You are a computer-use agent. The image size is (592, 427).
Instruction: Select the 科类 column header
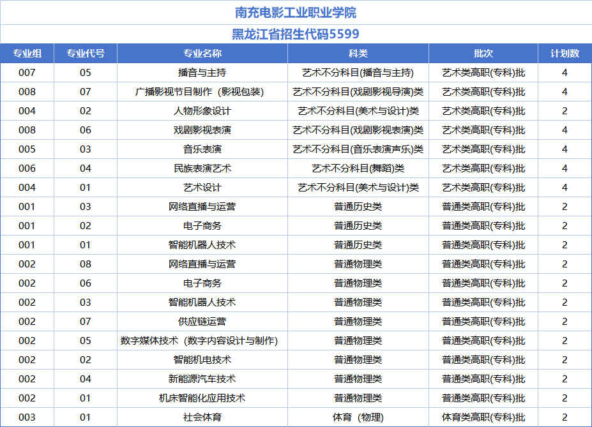[358, 54]
